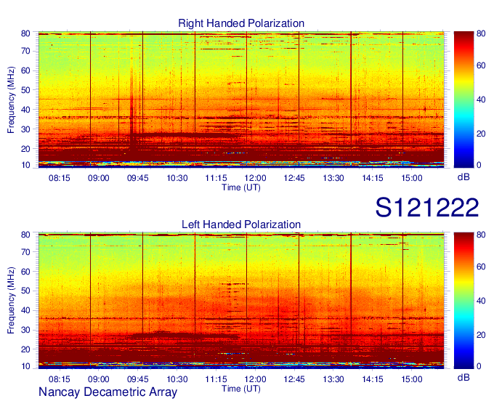Click "15:00" time tick on left-handed plot
The image size is (494, 401).
[412, 379]
